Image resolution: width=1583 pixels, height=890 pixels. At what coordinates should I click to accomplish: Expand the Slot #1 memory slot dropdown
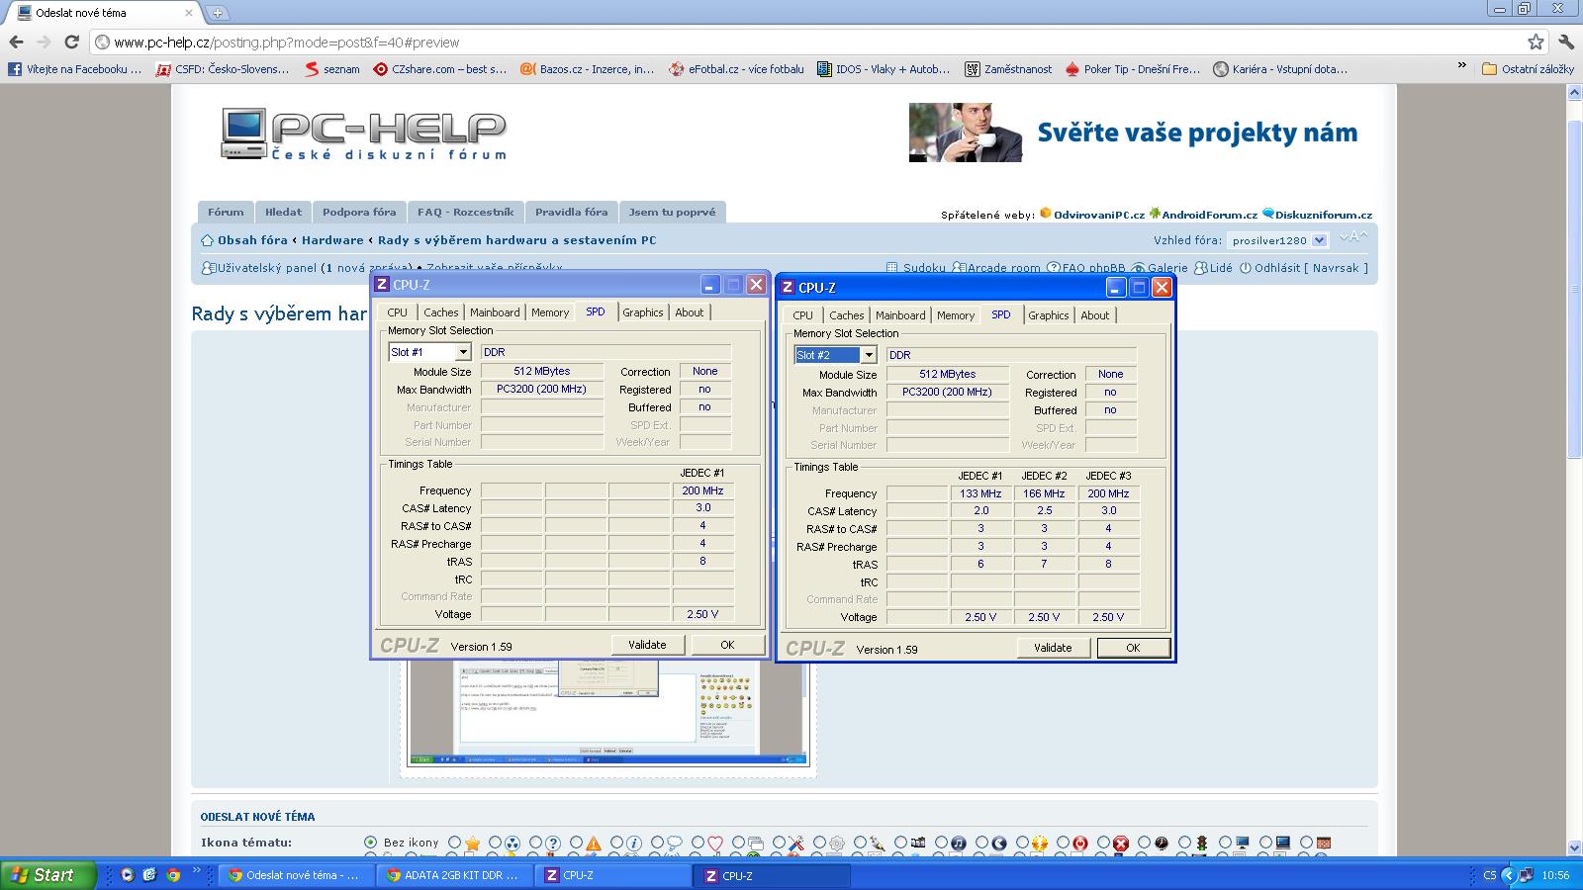tap(462, 352)
